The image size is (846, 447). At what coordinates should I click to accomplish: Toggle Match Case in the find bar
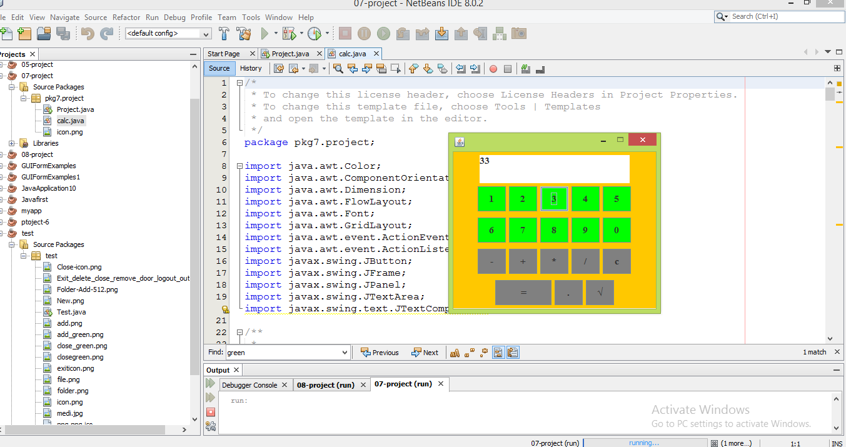click(455, 353)
